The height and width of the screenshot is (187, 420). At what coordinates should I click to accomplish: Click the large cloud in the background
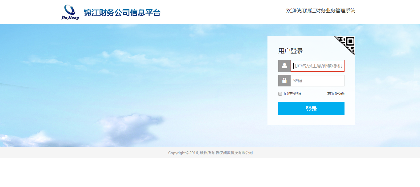[129, 126]
